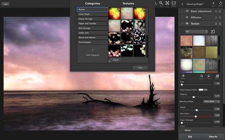
Task: Click the Exit button
Action: pos(190,137)
